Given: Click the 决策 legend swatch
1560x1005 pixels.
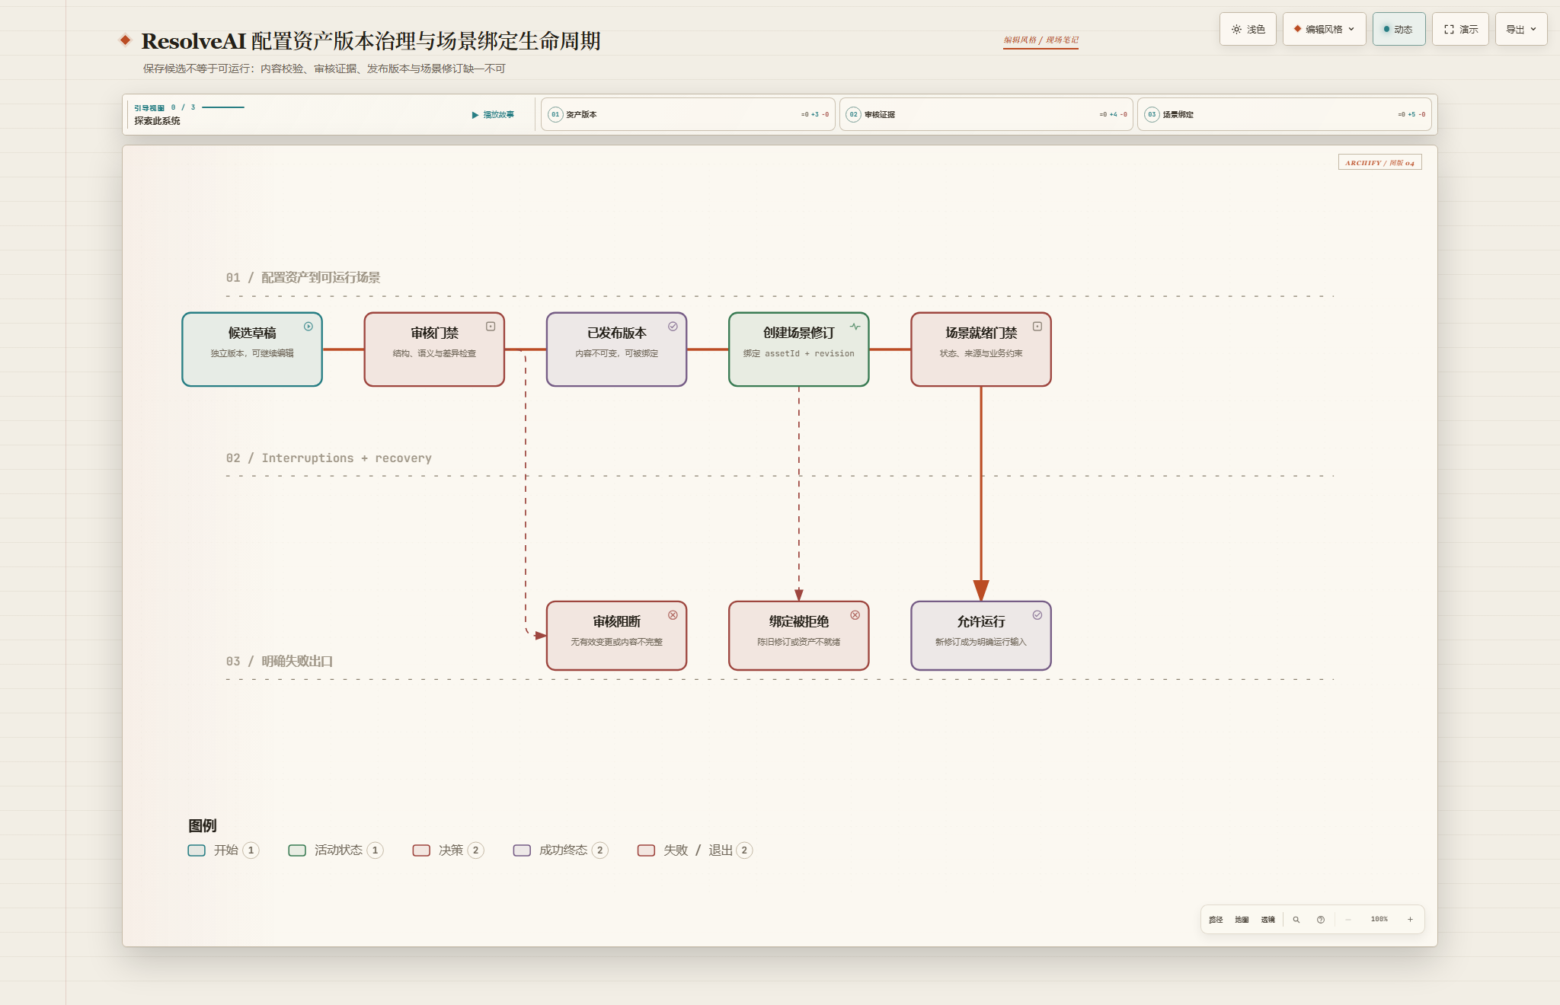Looking at the screenshot, I should [x=421, y=850].
